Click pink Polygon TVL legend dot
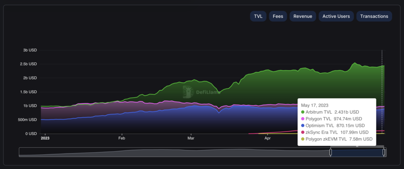The image size is (404, 169). click(303, 119)
